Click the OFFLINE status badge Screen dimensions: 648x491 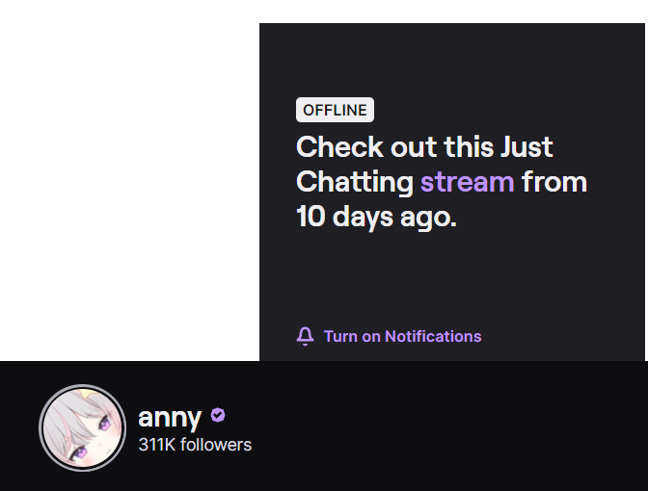(x=335, y=110)
